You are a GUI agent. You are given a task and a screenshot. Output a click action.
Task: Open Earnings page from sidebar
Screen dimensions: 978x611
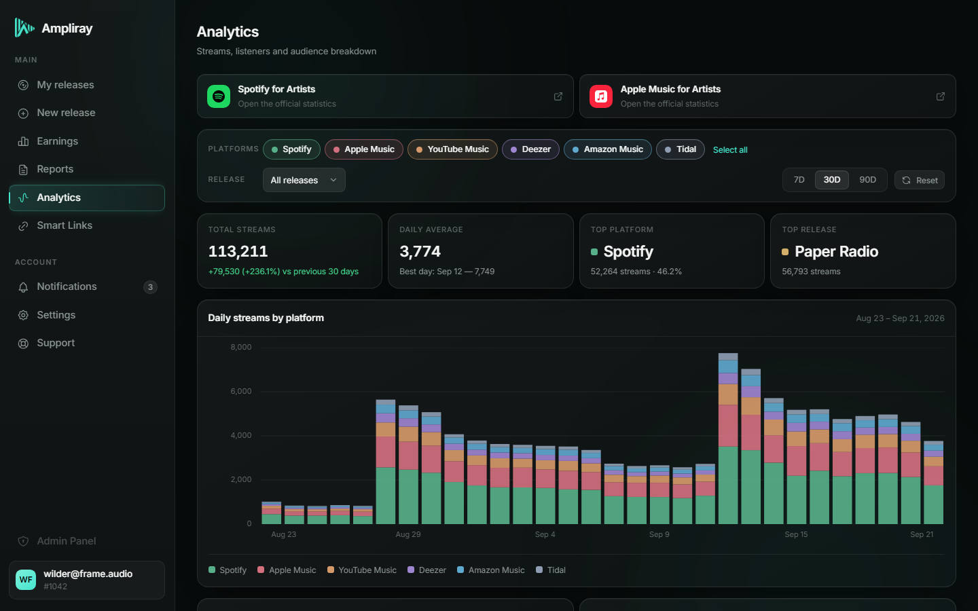coord(87,141)
